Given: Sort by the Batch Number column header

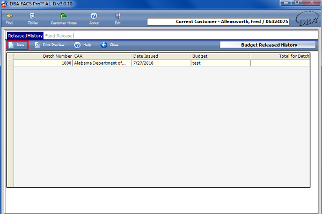Looking at the screenshot, I should click(x=43, y=56).
